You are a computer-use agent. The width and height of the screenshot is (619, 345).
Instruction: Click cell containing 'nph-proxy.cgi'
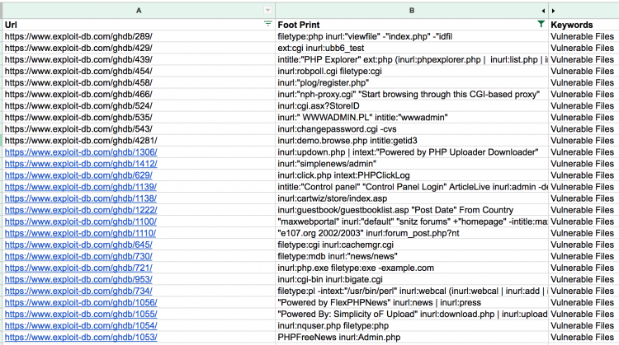pos(412,94)
